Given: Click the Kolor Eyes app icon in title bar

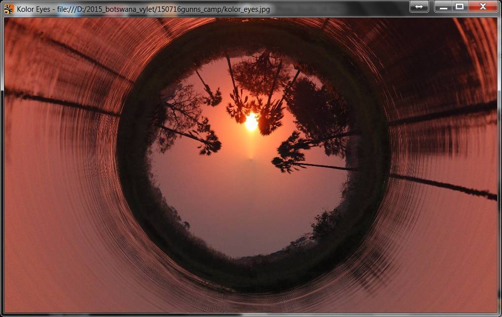Looking at the screenshot, I should tap(9, 9).
